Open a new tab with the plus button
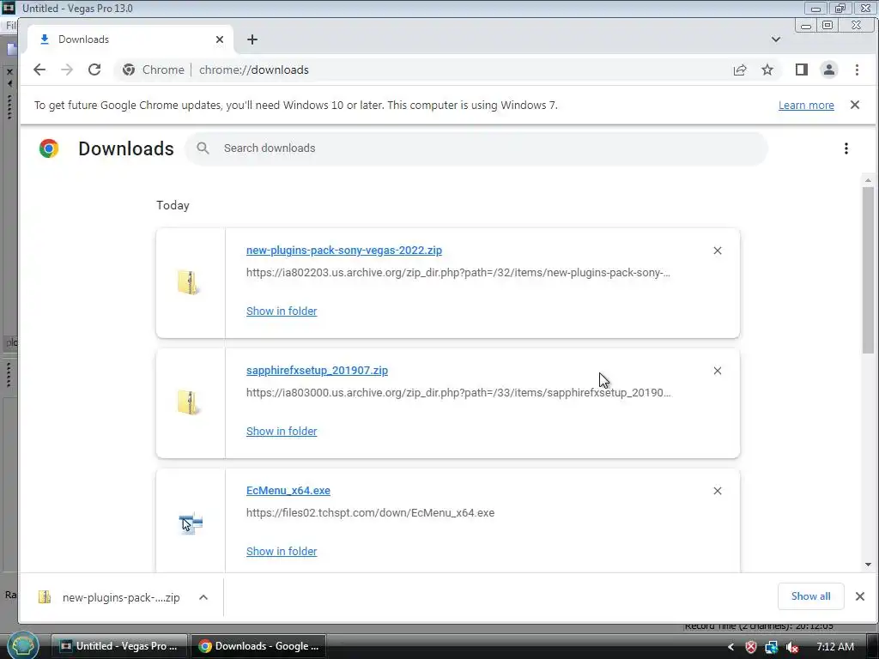This screenshot has height=659, width=879. point(252,39)
